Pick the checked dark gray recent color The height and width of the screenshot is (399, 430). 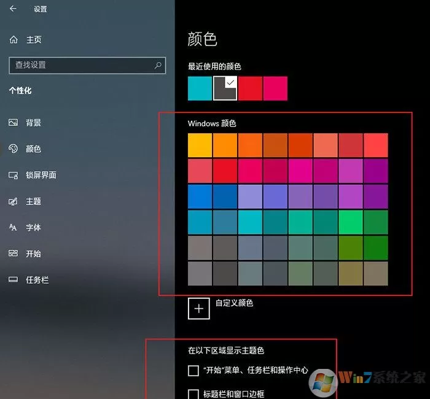tap(225, 88)
